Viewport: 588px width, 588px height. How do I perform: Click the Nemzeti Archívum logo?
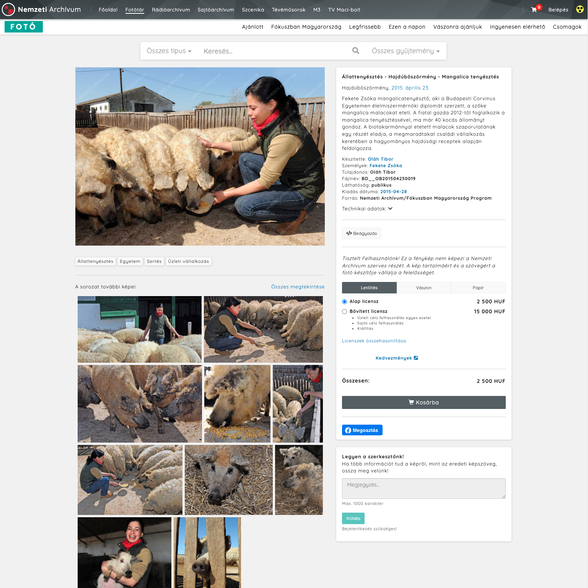tap(42, 10)
